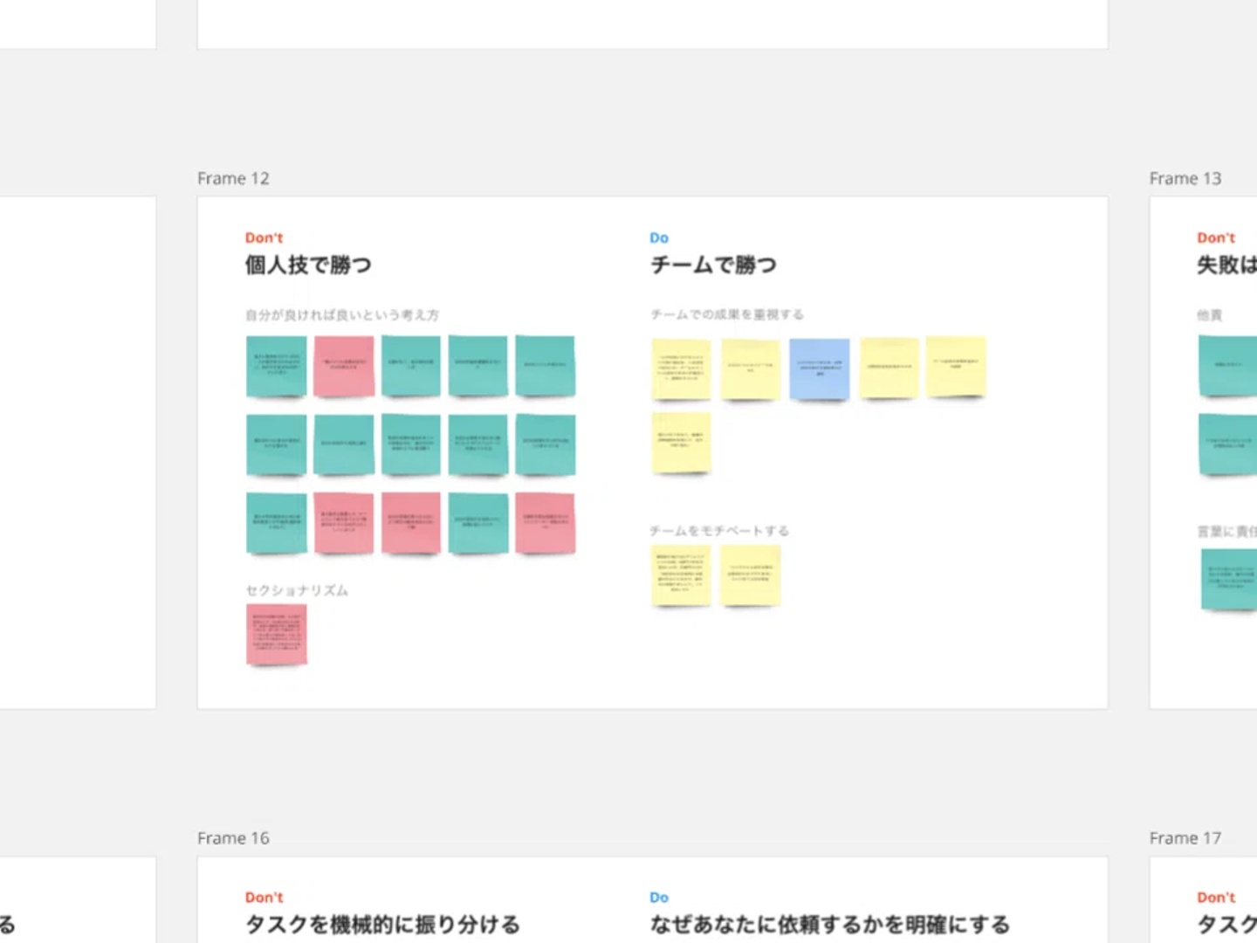Select the blue sticky note under "チームでの成果を重視する"
The width and height of the screenshot is (1257, 943).
[819, 369]
